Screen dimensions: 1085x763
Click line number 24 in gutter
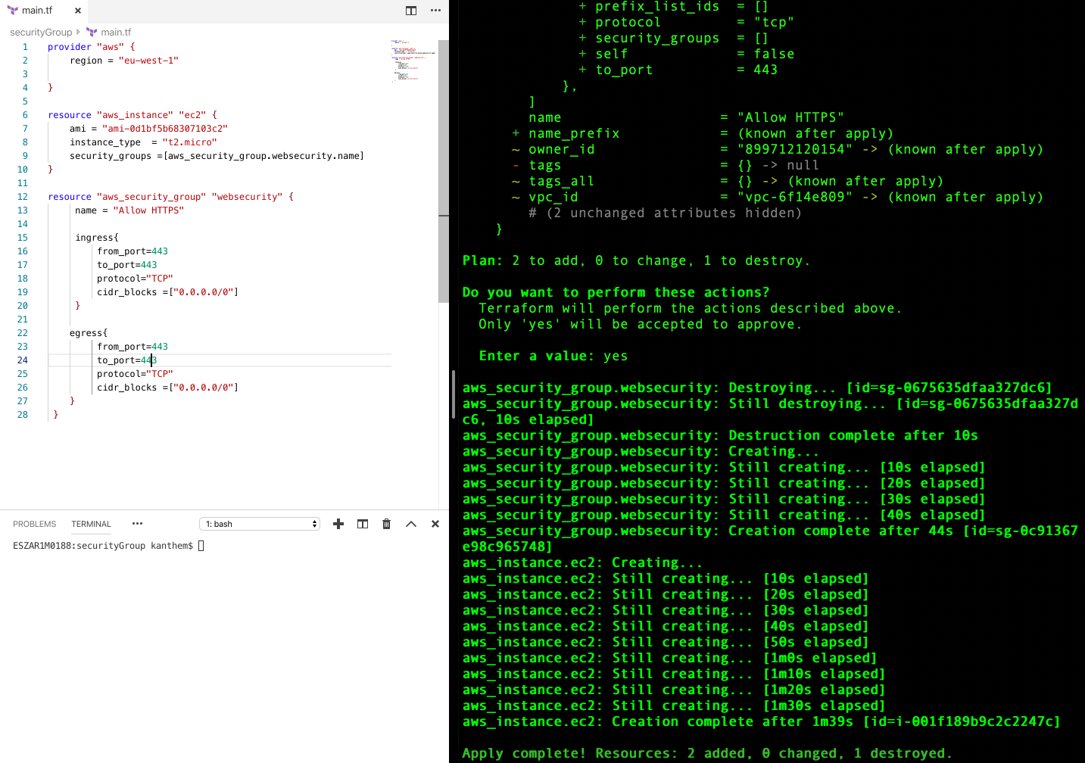click(23, 360)
